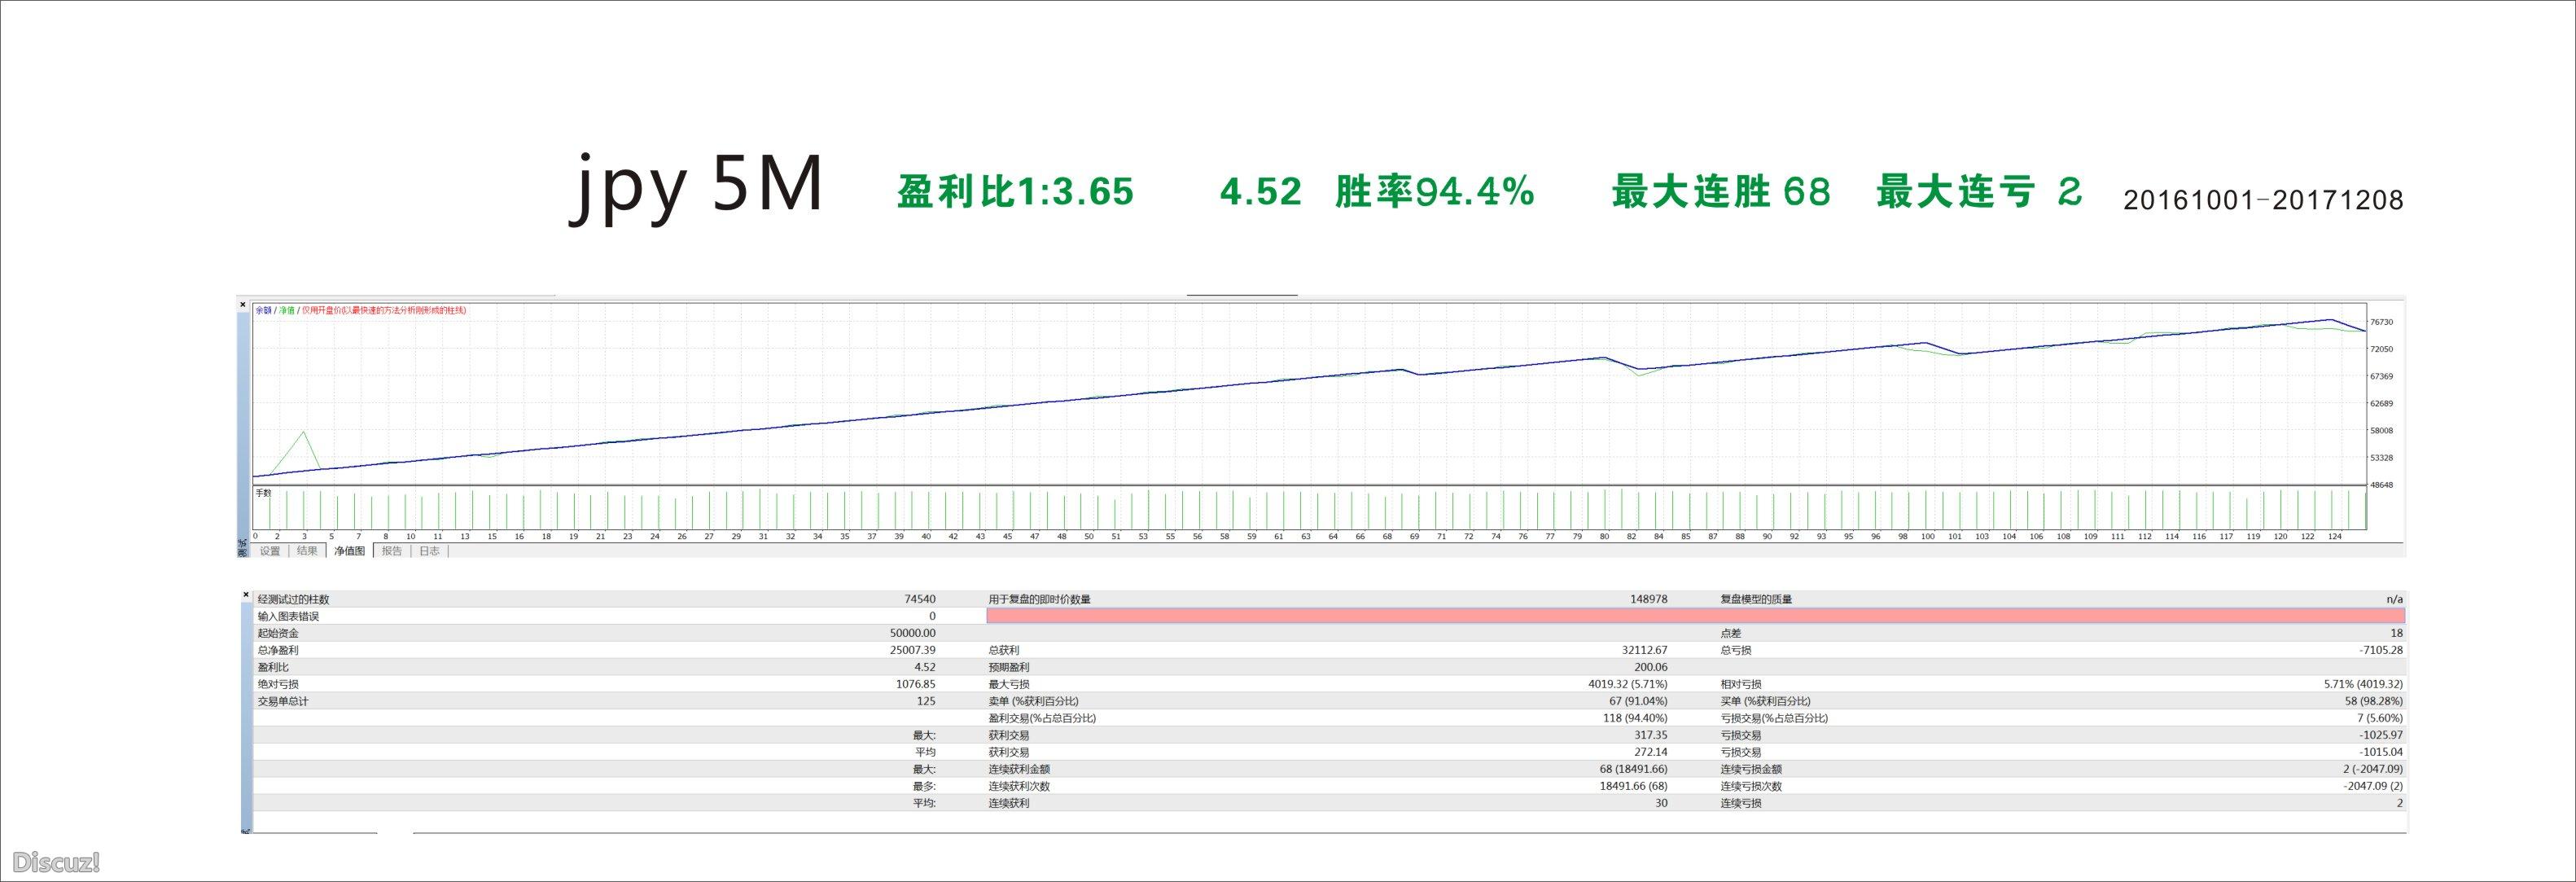Screen dimensions: 2576x882
Task: Click the 经测试过的柱数 row label
Action: tap(293, 600)
